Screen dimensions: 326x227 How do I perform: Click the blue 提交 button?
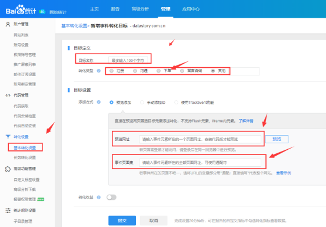point(122,221)
